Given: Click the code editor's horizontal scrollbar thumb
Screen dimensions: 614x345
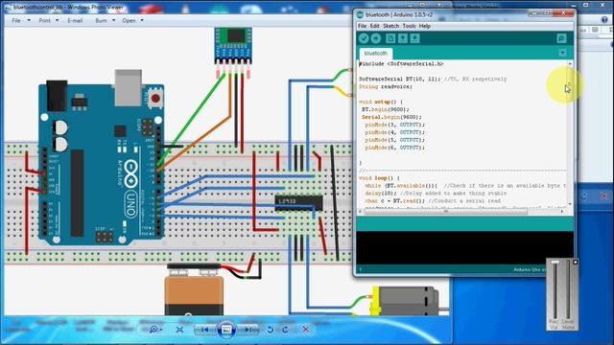Looking at the screenshot, I should (445, 212).
